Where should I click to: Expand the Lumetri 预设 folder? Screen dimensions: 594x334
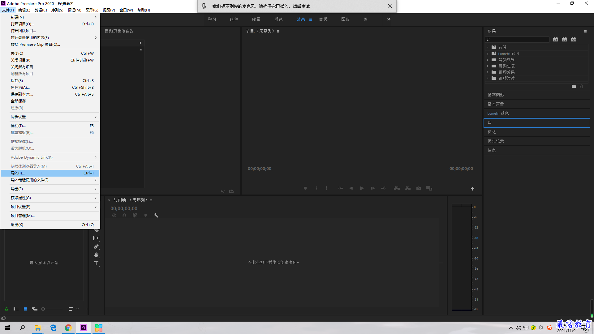coord(488,54)
